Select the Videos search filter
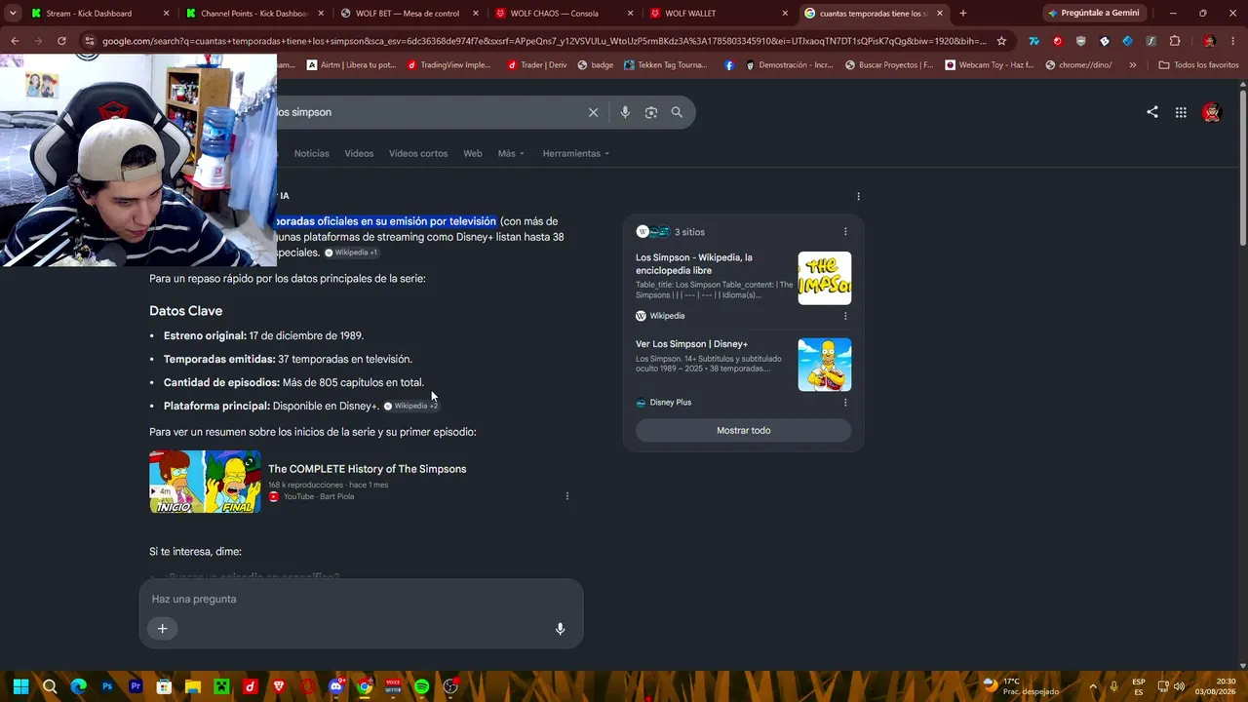 coord(359,153)
